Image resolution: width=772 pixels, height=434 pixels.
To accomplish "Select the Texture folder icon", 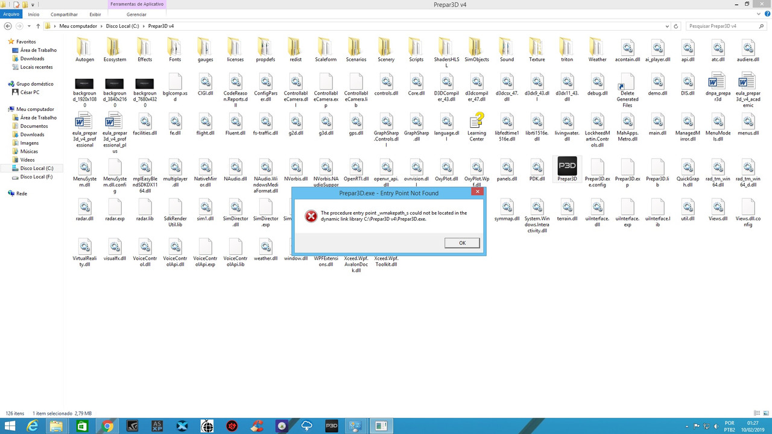I will point(537,46).
